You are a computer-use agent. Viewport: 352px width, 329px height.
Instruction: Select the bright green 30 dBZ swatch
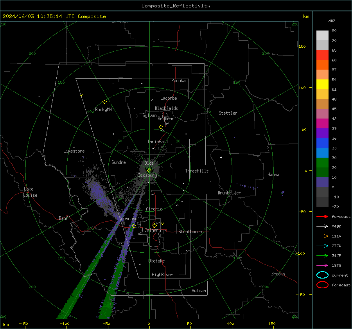pos(322,162)
